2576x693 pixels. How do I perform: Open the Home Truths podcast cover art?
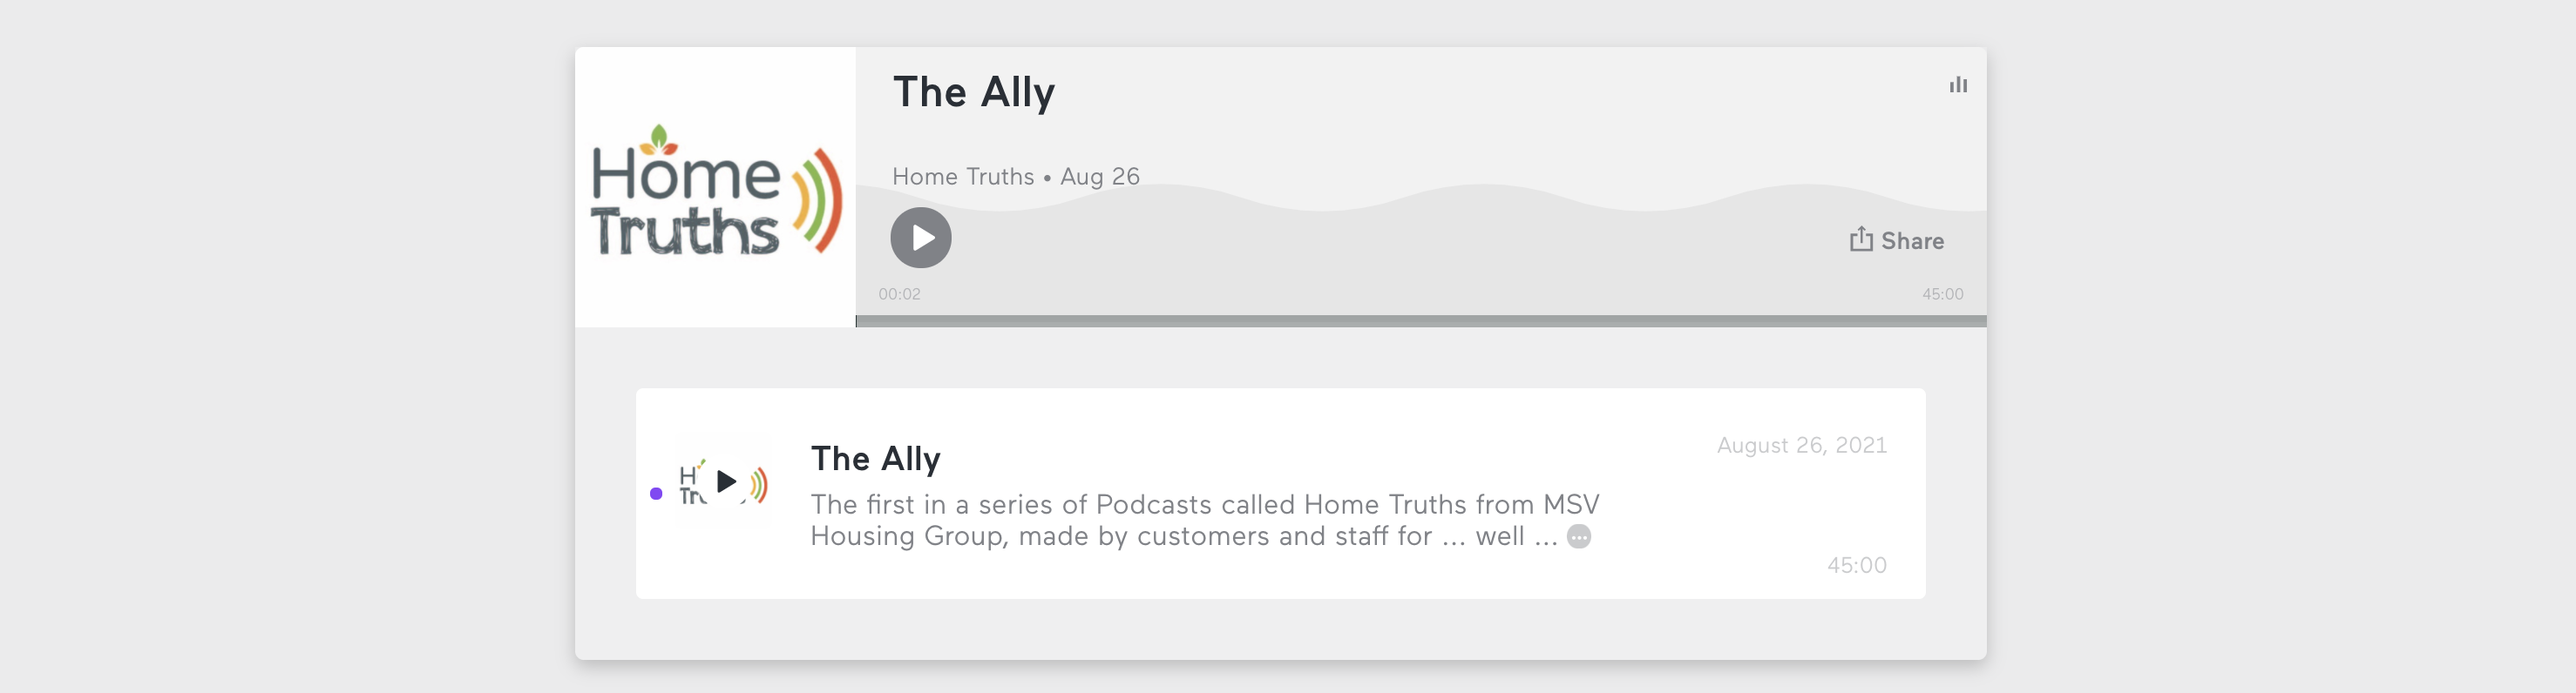[715, 188]
